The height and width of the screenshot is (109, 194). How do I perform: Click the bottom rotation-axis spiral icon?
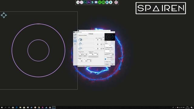coord(80,48)
